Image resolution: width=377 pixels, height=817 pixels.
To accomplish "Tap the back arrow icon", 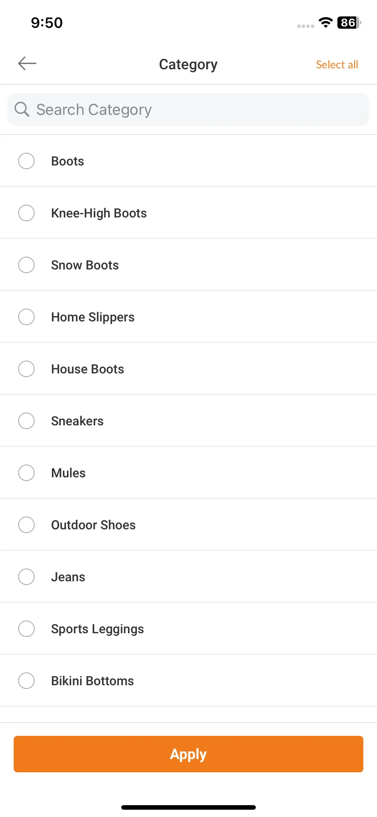I will (27, 64).
